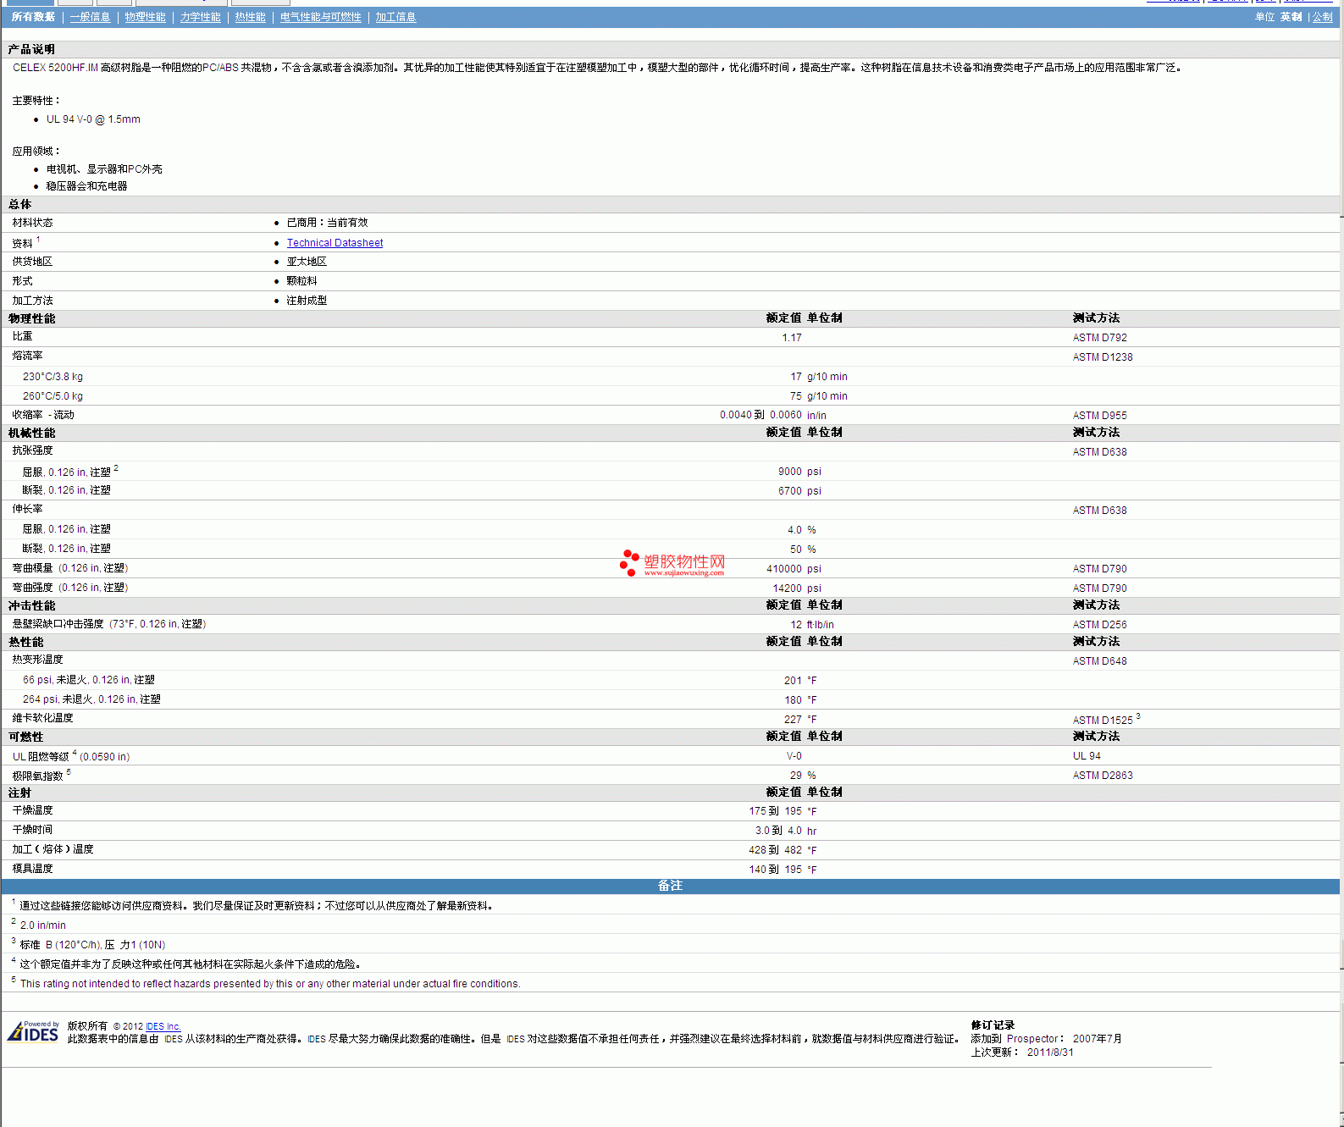
Task: Open the 物理性能 tab
Action: pyautogui.click(x=145, y=17)
